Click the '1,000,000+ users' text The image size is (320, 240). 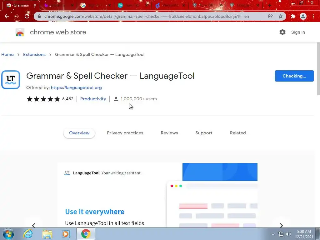coord(139,99)
